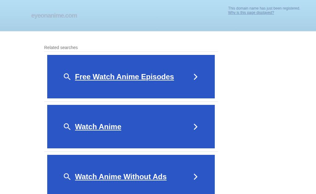
Task: Click search icon beside Free Watch Anime Episodes
Action: coord(67,77)
